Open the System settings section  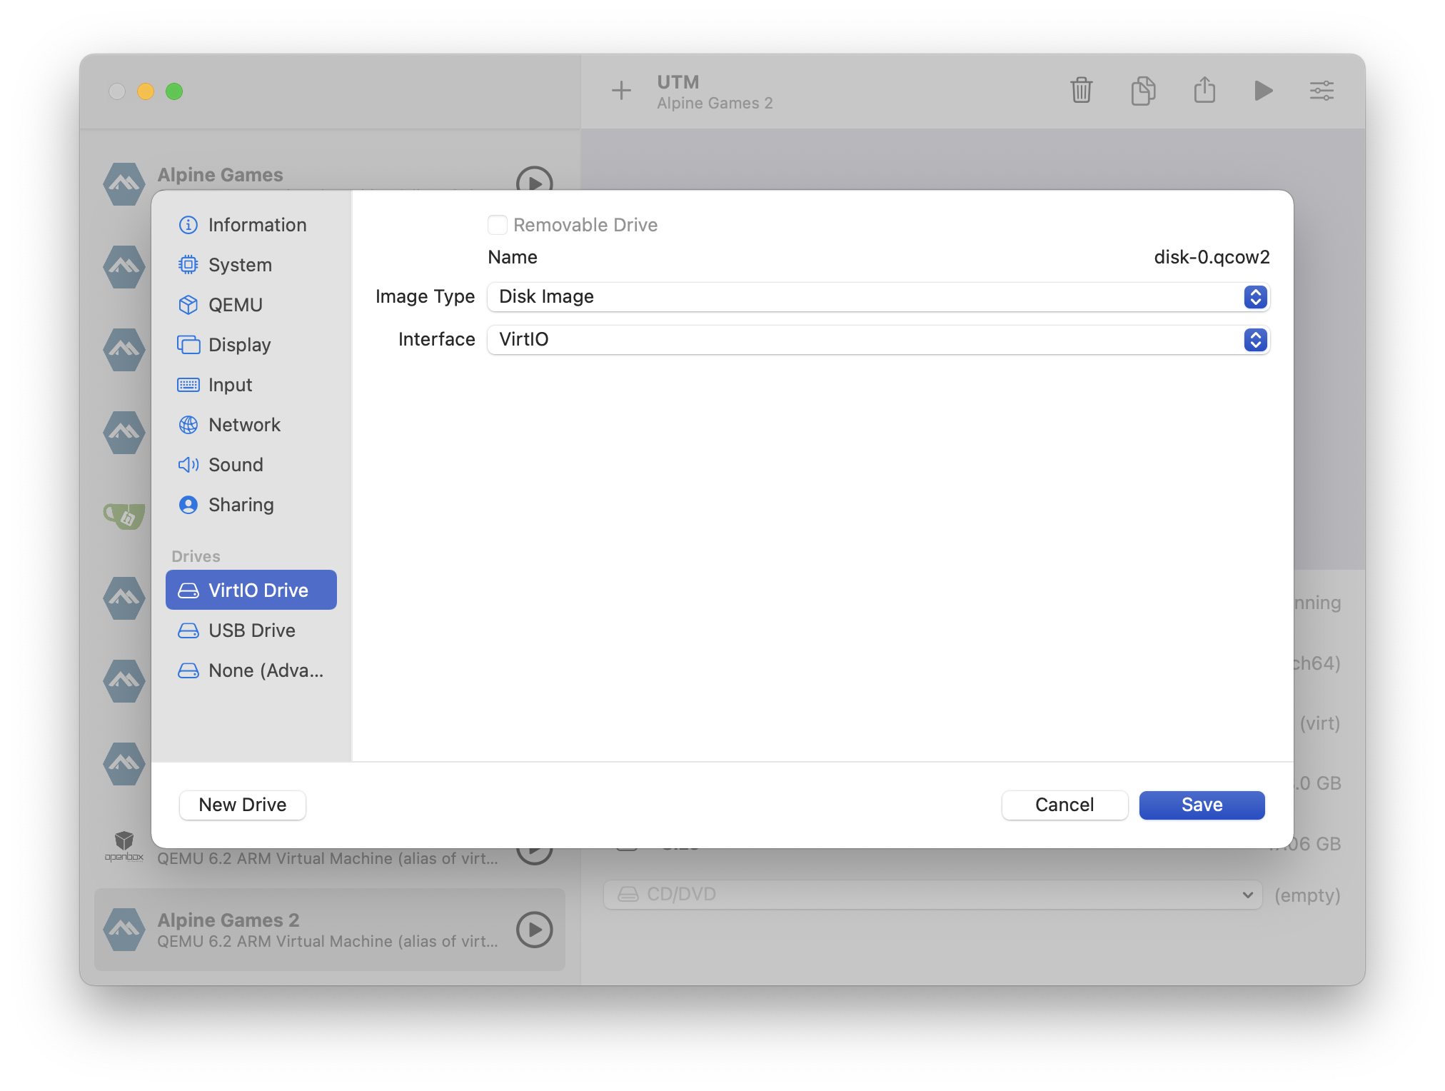[x=240, y=265]
